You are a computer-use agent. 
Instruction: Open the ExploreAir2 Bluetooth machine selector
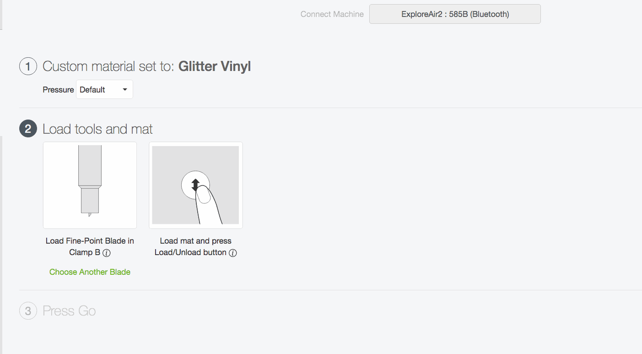[455, 14]
